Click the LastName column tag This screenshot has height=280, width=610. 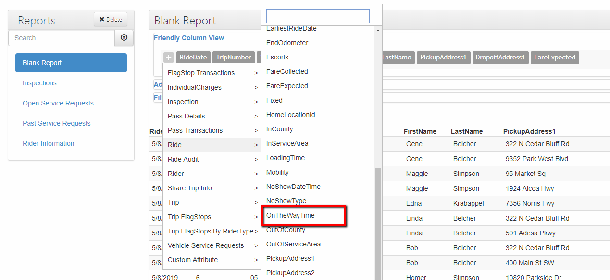coord(398,58)
